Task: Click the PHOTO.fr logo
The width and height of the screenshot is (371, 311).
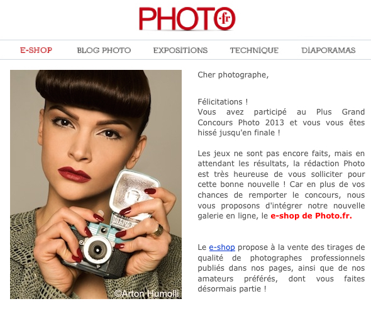Action: coord(187,19)
